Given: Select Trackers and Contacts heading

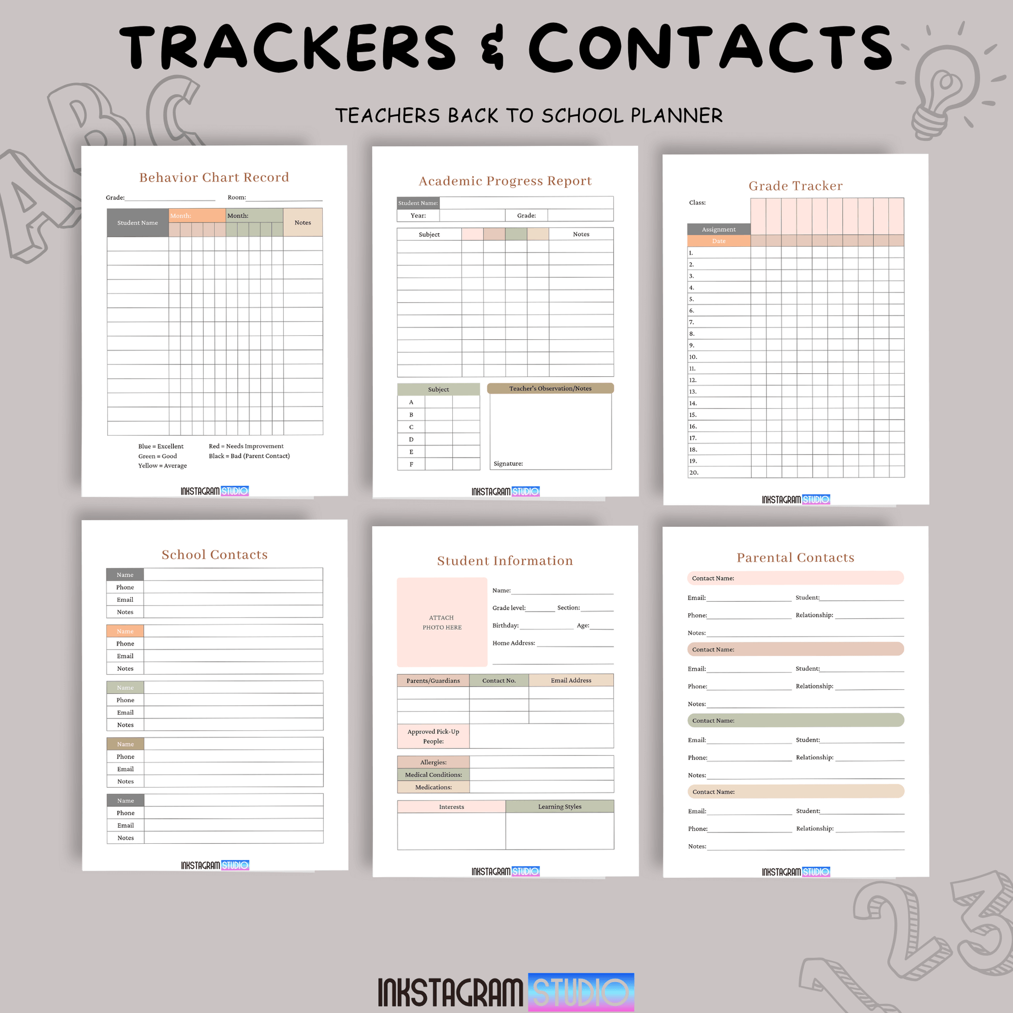Looking at the screenshot, I should pos(508,47).
